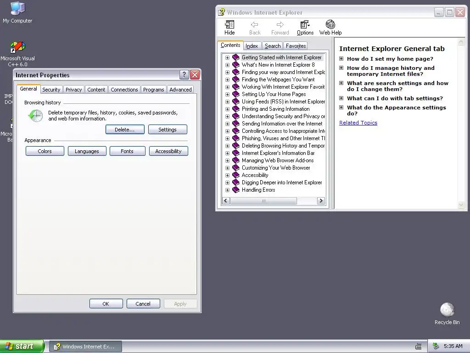Open the Favorites tab in help
The width and height of the screenshot is (470, 353).
tap(296, 46)
